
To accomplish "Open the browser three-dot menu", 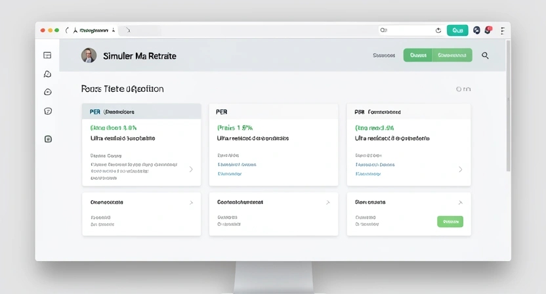I will (503, 31).
